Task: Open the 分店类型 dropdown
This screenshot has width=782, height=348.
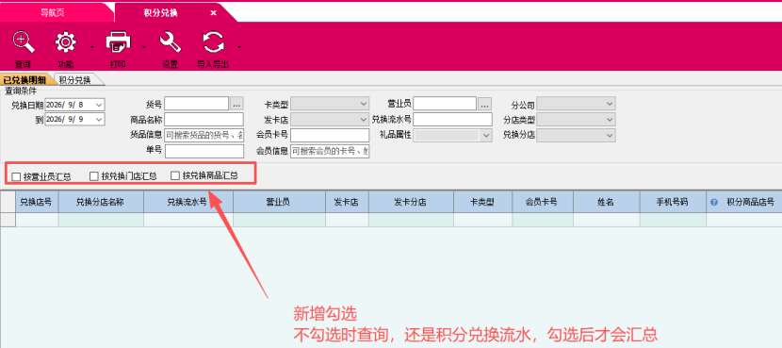Action: click(x=610, y=120)
